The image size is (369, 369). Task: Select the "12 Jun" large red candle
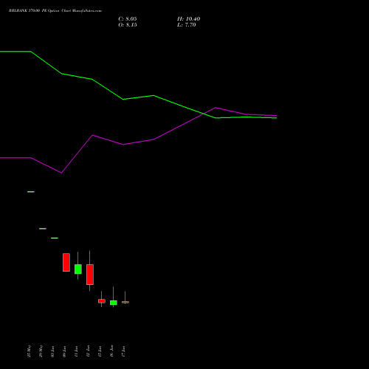(x=90, y=275)
